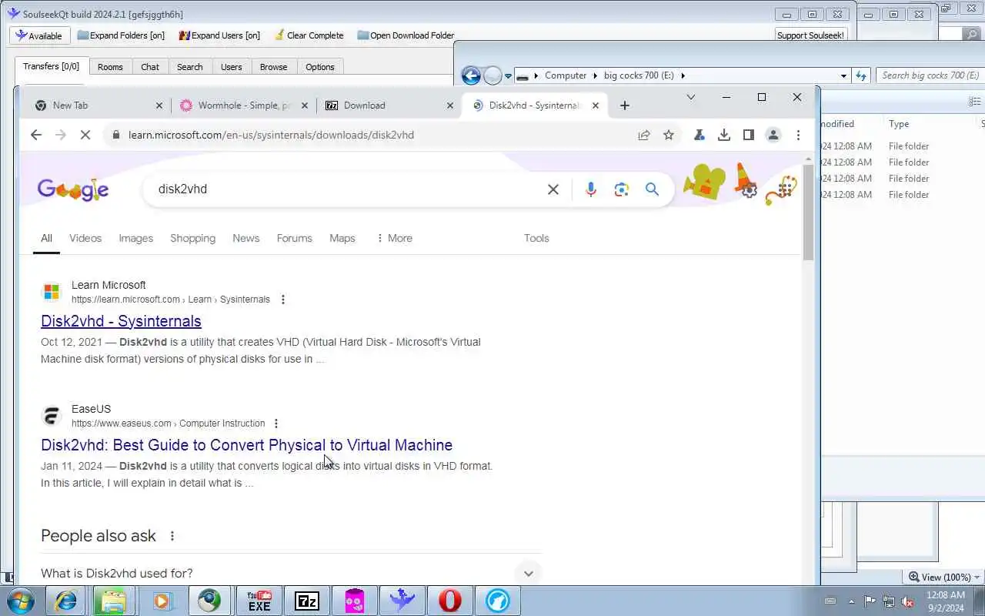Click Soulseek Clear Complete button
The width and height of the screenshot is (985, 616).
(309, 35)
